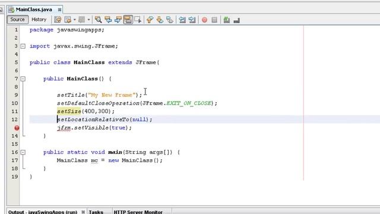Toggle Highlight Search button
Image resolution: width=380 pixels, height=214 pixels.
point(128,20)
